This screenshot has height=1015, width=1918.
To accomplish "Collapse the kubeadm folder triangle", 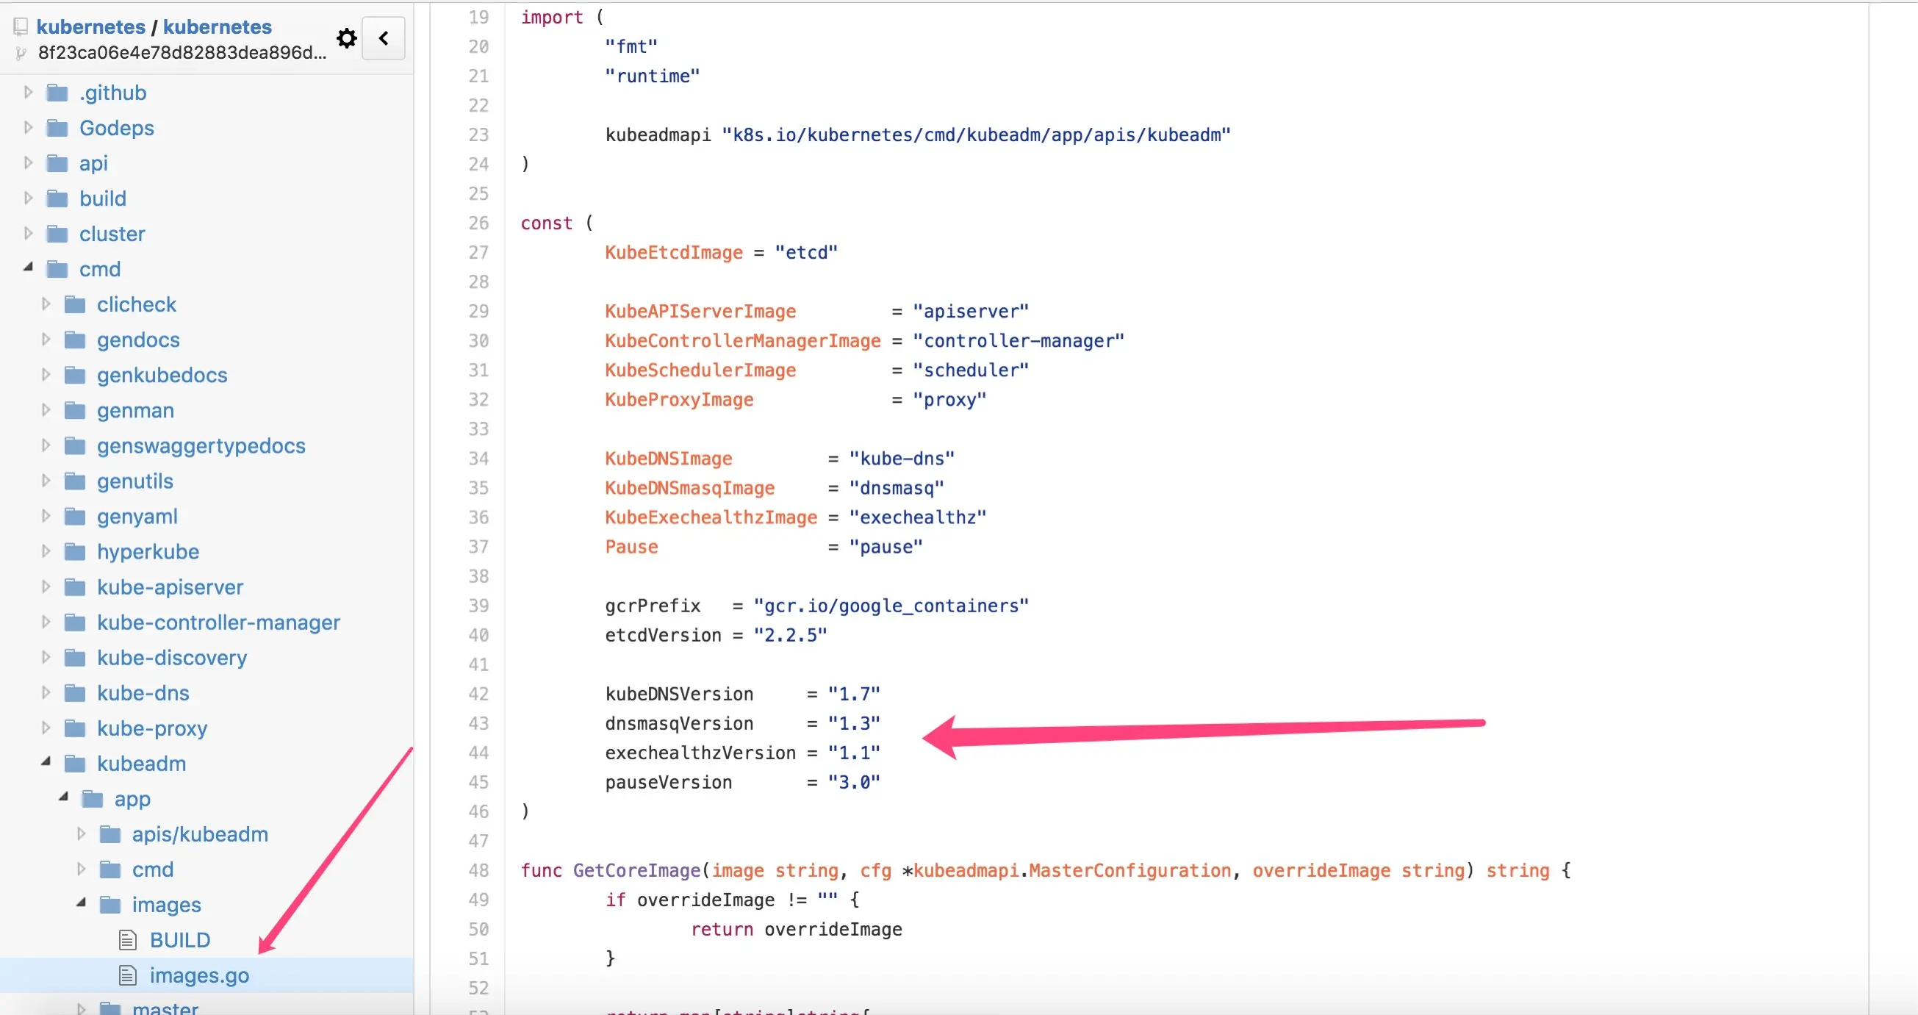I will (46, 761).
